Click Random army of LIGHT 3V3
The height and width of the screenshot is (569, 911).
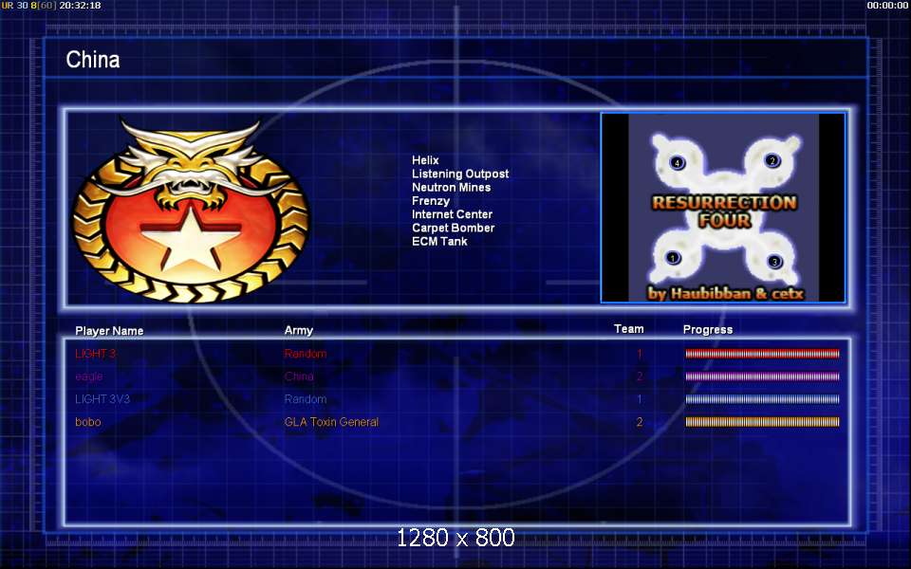306,399
